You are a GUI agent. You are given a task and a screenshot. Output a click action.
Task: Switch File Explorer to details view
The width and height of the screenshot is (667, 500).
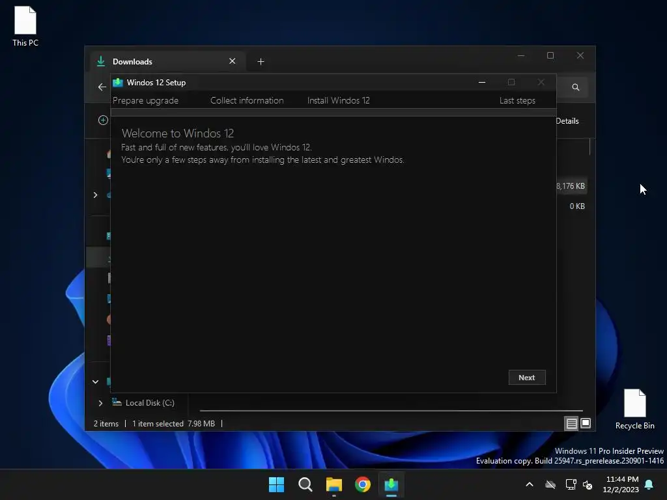click(571, 423)
